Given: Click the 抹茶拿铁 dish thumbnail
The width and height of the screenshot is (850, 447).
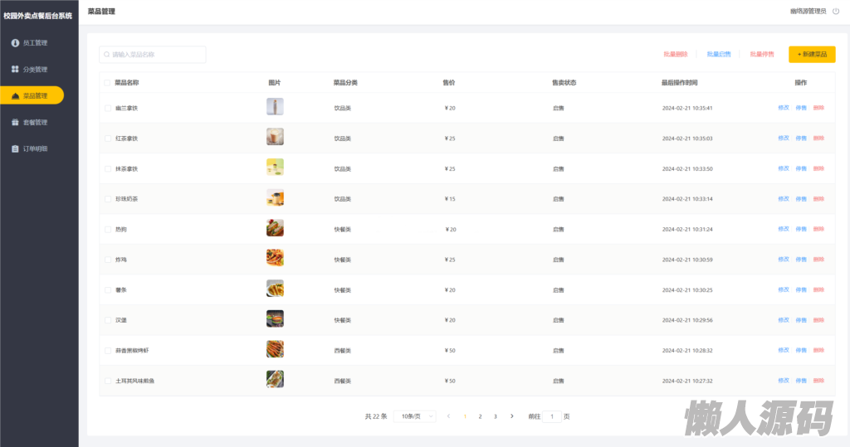Looking at the screenshot, I should pos(275,168).
